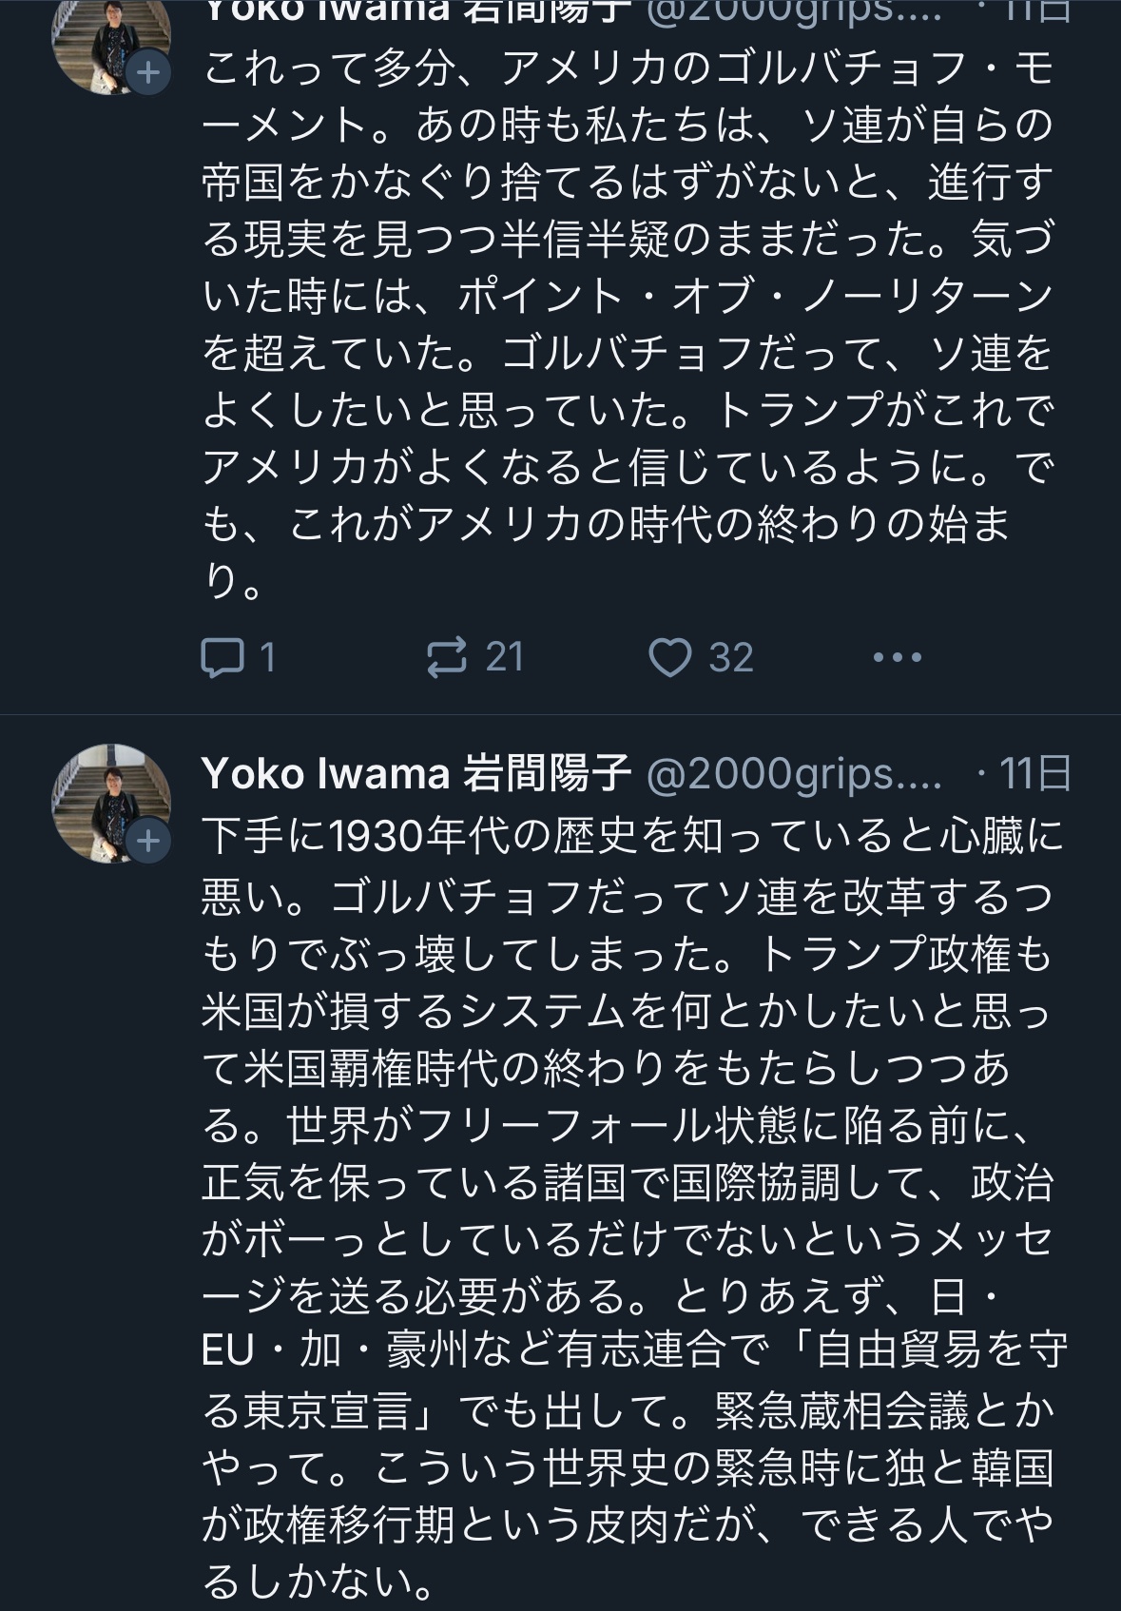Retweet the tweet about アメリカのゴルバチョフ・モーメント
The height and width of the screenshot is (1611, 1121).
[447, 657]
